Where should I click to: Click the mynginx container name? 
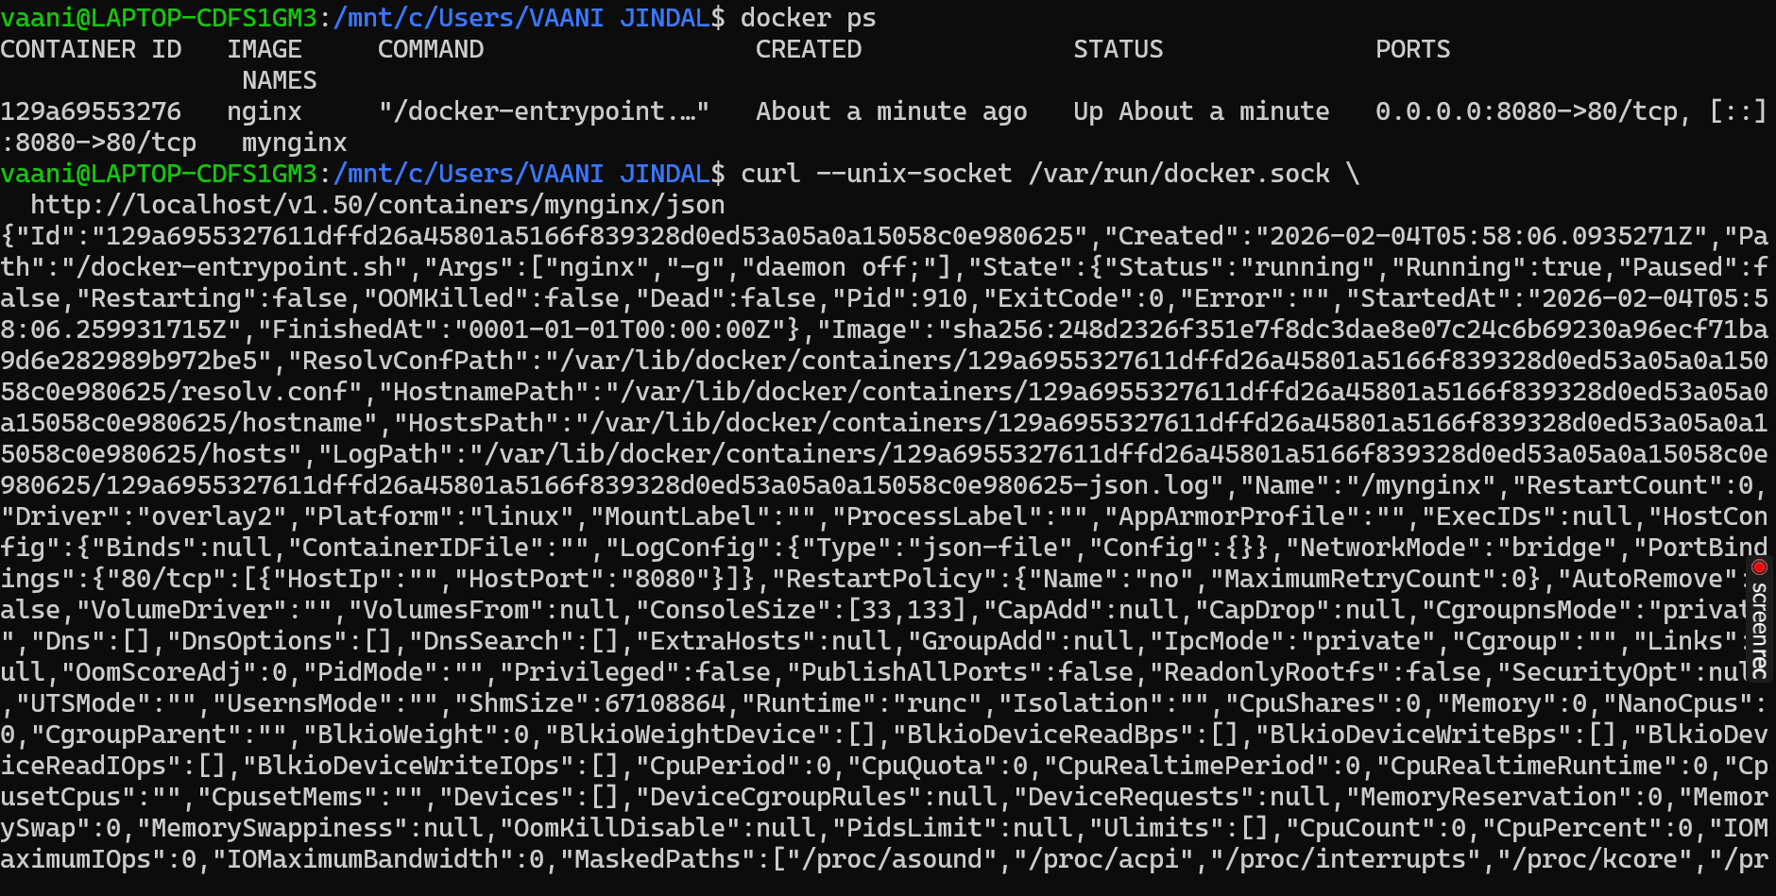coord(293,142)
